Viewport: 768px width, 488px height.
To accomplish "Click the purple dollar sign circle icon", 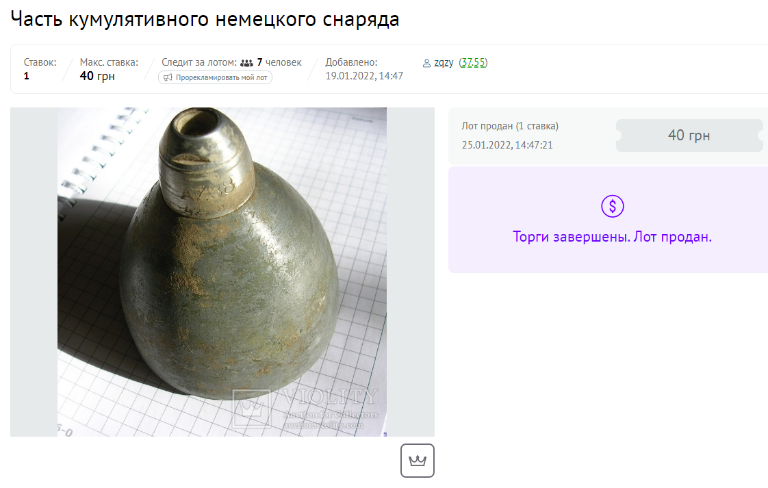I will [x=612, y=206].
